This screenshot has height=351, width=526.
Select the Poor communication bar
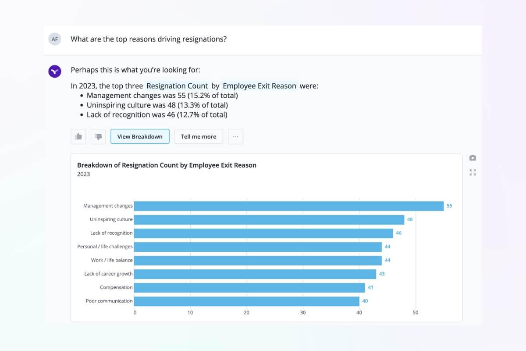(247, 301)
